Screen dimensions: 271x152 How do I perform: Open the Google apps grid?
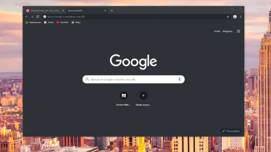tap(238, 31)
